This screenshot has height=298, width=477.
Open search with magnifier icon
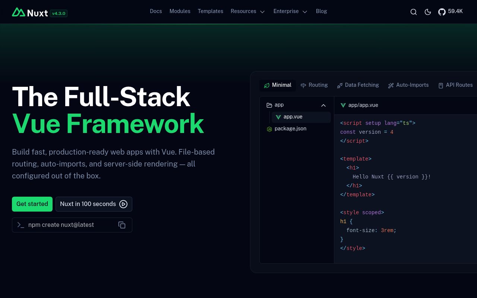click(413, 12)
